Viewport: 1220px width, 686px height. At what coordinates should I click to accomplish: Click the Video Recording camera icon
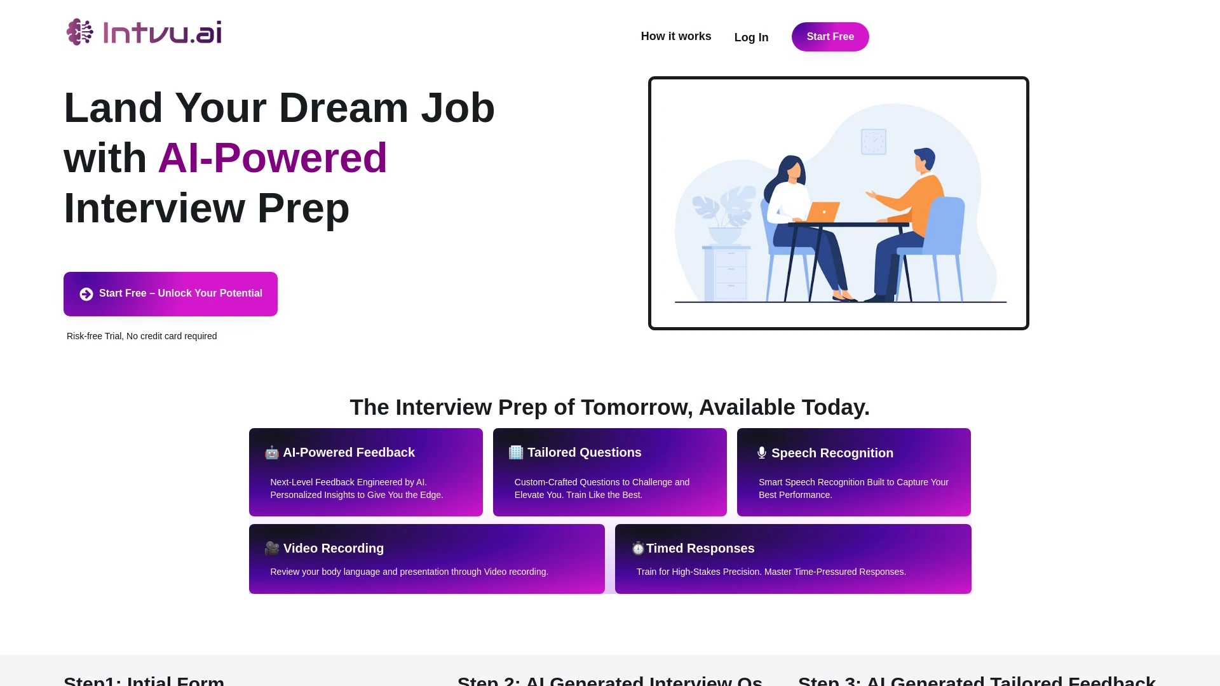pyautogui.click(x=271, y=548)
